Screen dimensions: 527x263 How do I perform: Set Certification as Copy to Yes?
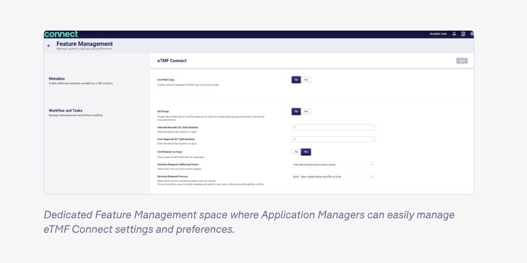pyautogui.click(x=306, y=152)
